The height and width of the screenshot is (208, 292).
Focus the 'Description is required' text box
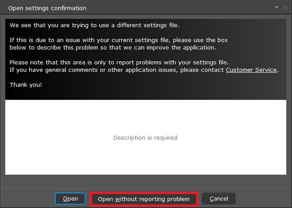146,137
